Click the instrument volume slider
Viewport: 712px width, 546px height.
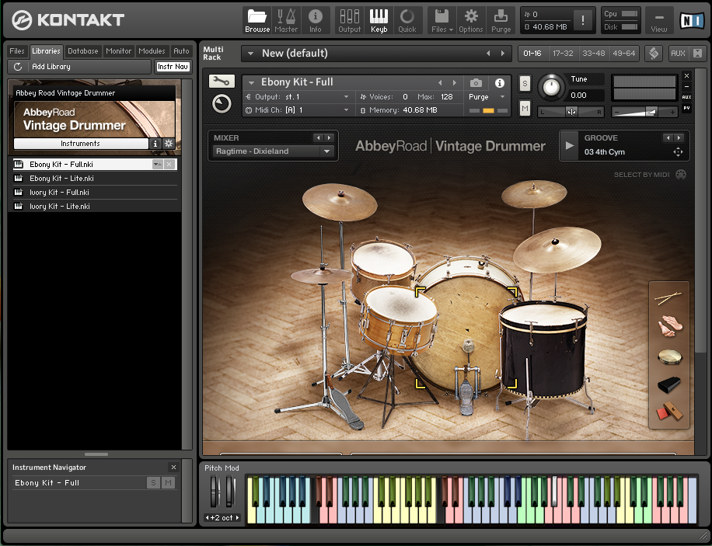point(644,112)
